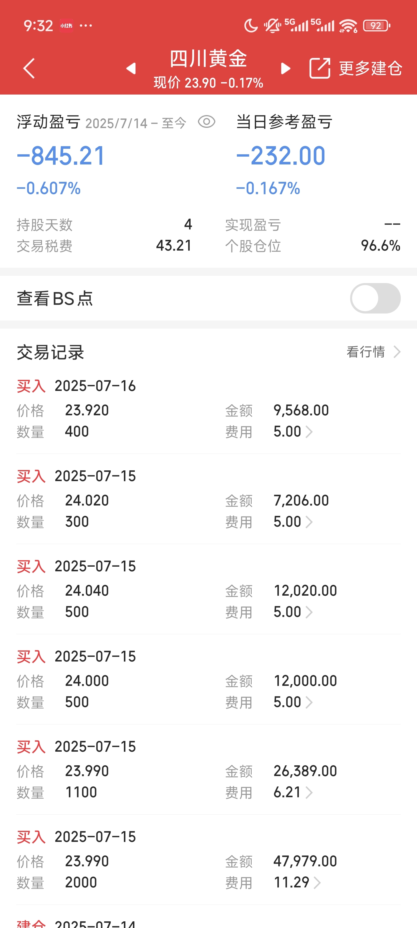Go to previous stock with left triangle
This screenshot has width=417, height=928.
coord(131,68)
